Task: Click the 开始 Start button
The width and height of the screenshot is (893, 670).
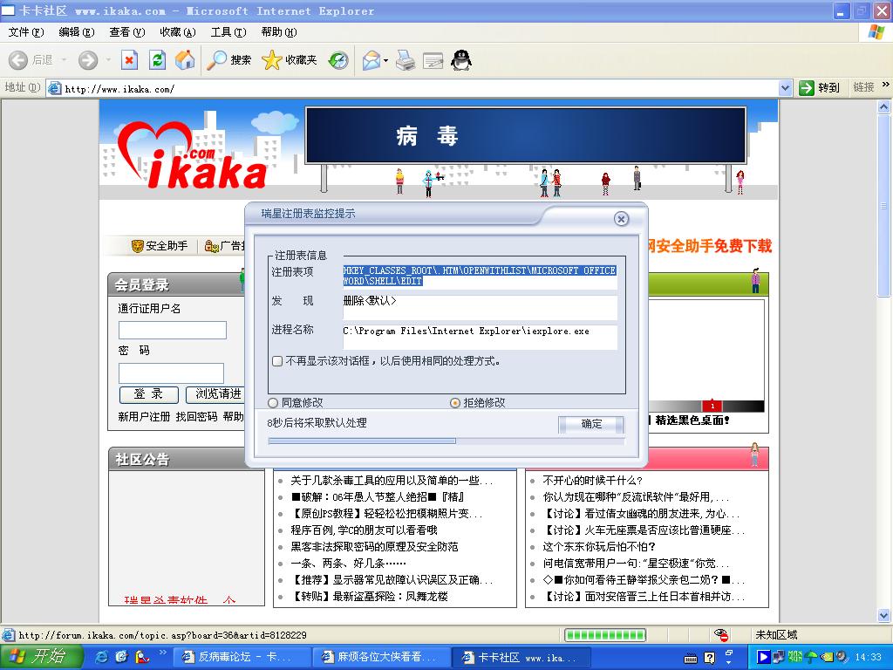Action: click(x=40, y=657)
